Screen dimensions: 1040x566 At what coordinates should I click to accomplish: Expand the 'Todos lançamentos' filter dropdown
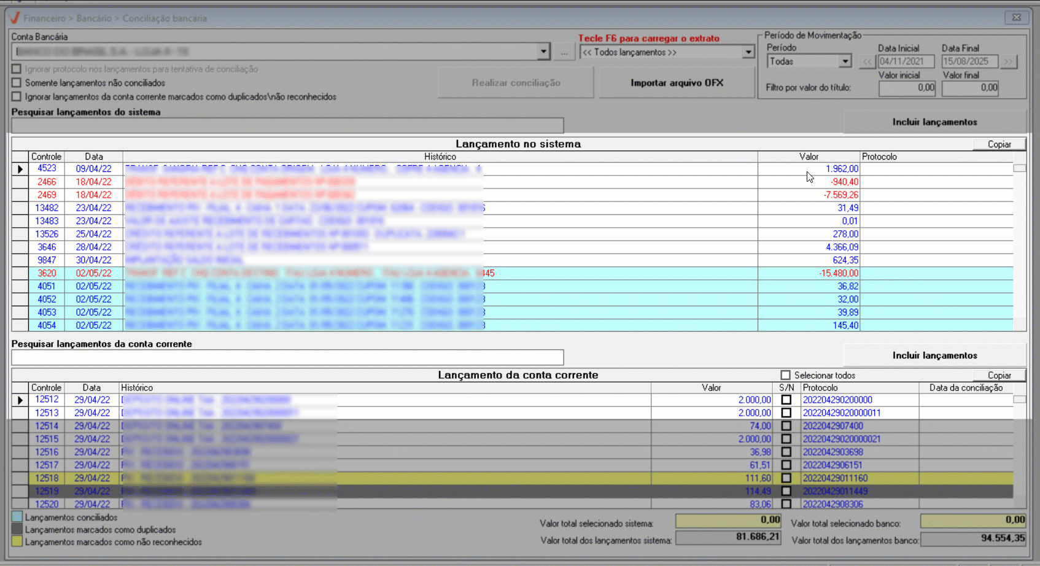[748, 52]
